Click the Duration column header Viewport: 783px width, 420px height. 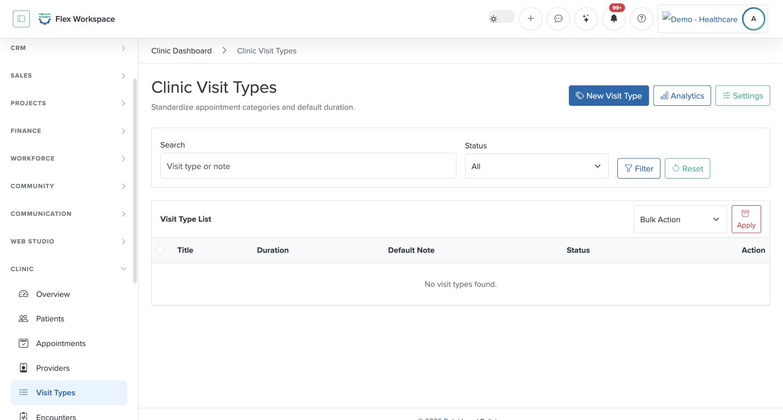point(273,250)
